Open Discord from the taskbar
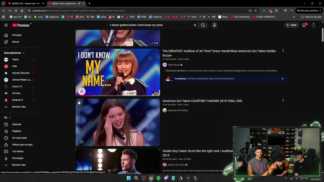The height and width of the screenshot is (182, 324). point(166,178)
